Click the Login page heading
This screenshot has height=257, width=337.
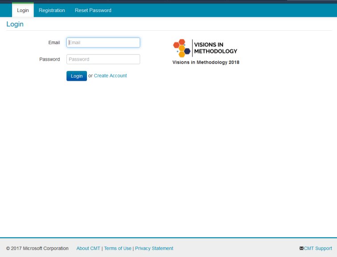point(15,24)
